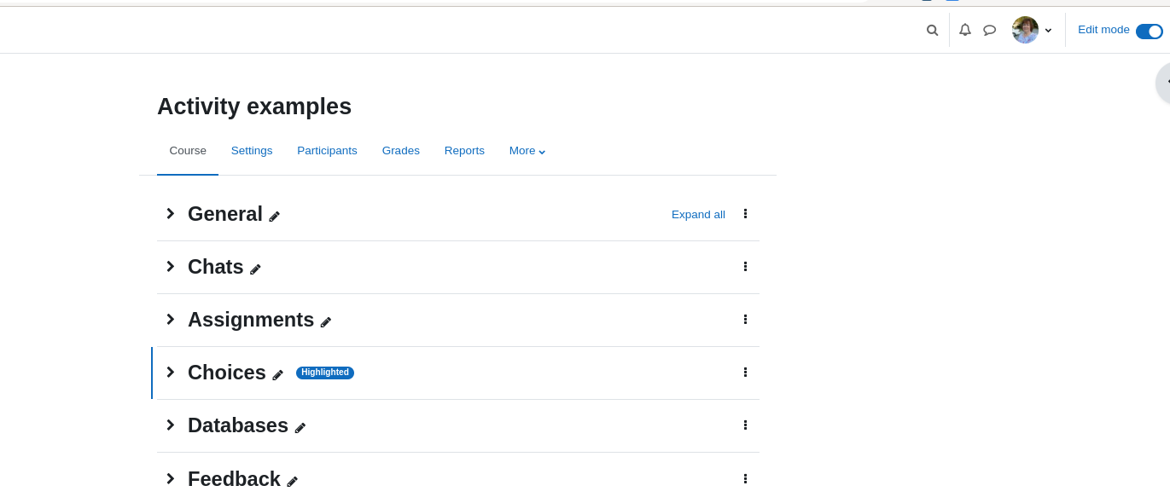Open the messaging speech bubble icon
This screenshot has width=1170, height=503.
pos(990,30)
